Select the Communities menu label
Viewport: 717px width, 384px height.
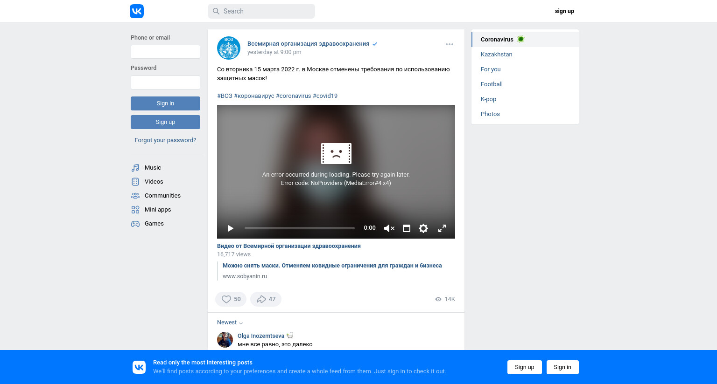coord(162,196)
